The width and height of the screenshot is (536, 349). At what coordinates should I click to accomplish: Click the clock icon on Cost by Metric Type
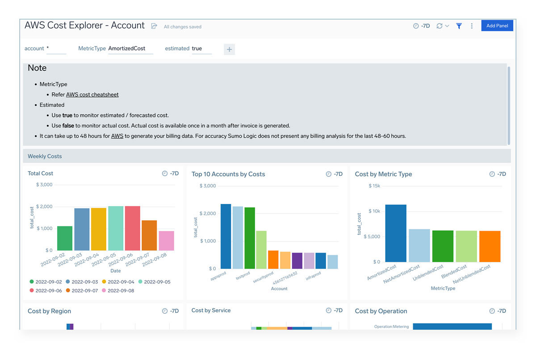click(492, 174)
